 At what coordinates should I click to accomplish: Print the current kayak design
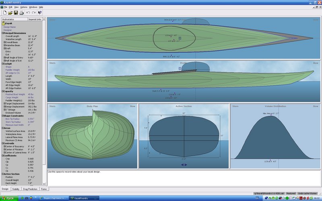click(x=21, y=13)
